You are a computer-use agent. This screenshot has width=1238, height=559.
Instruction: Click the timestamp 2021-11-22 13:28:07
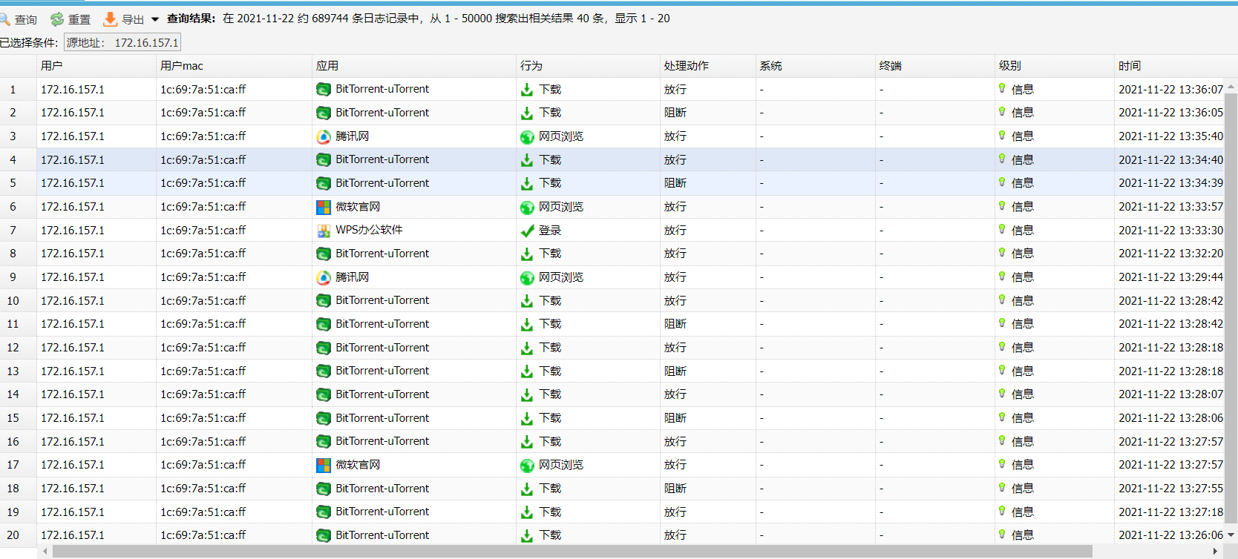[1171, 394]
